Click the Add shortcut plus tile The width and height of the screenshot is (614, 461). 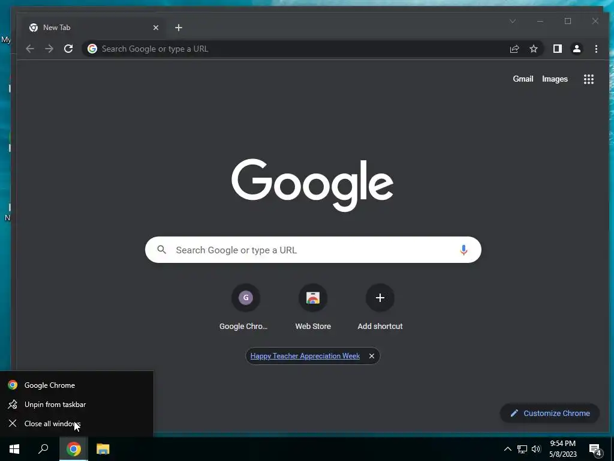(x=380, y=298)
